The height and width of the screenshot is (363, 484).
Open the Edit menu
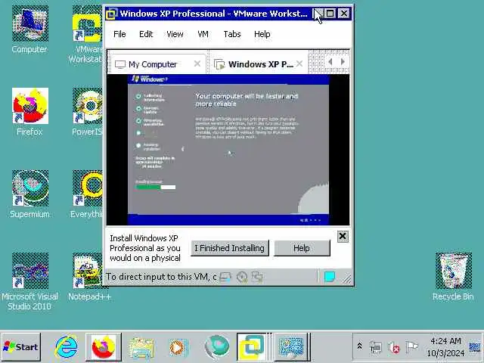(146, 34)
